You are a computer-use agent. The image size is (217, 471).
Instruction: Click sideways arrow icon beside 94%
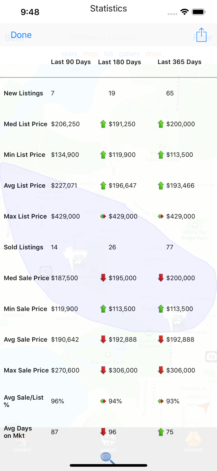point(103,401)
